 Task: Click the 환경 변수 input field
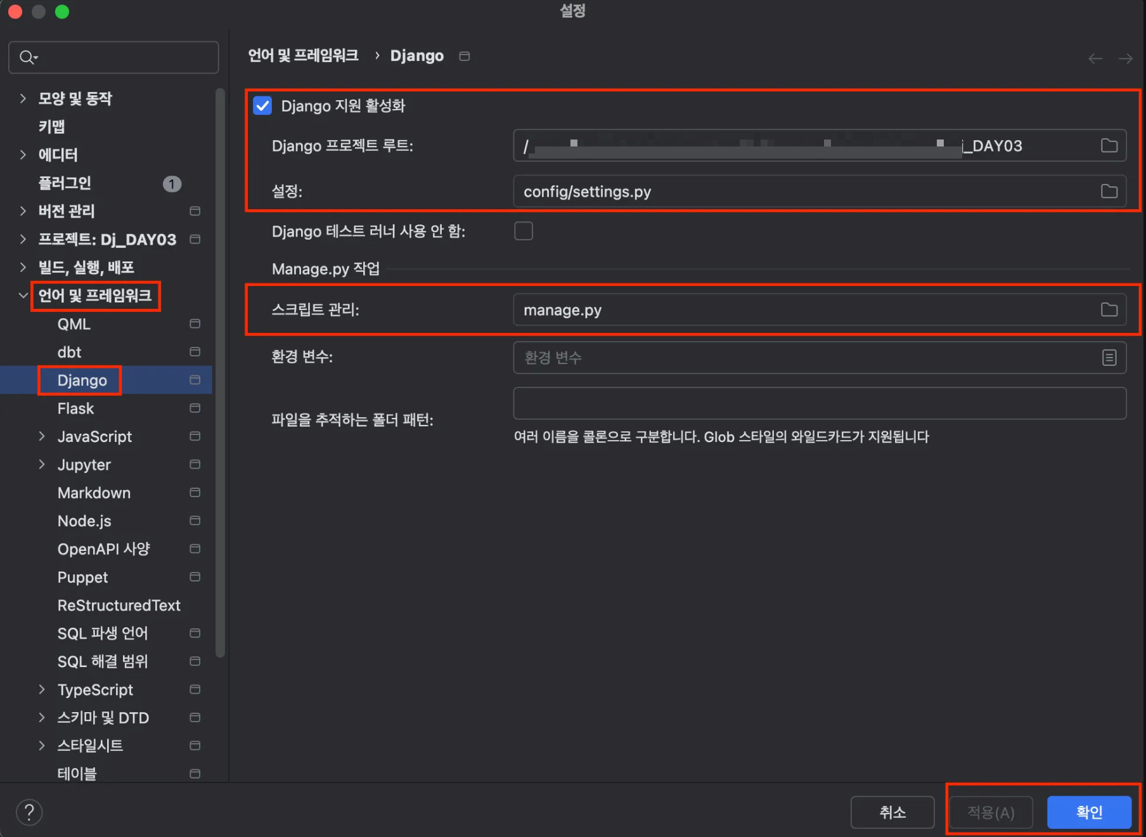coord(820,358)
